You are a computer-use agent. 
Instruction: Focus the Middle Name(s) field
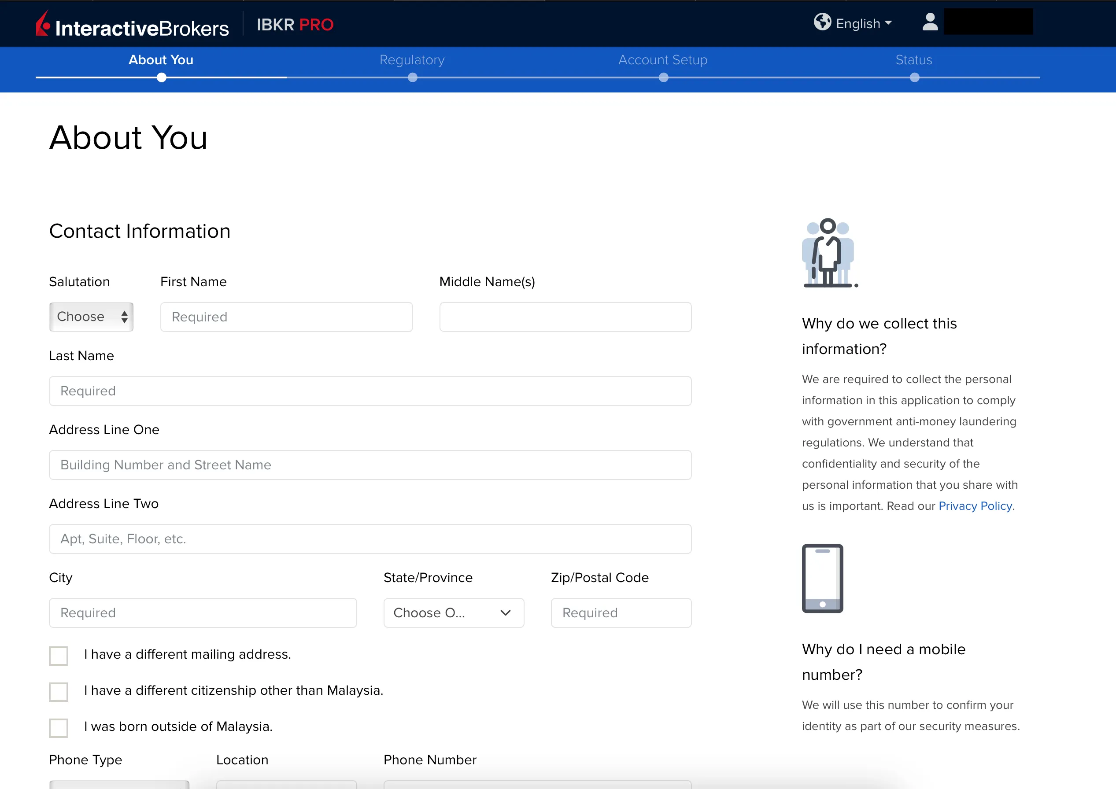[565, 317]
